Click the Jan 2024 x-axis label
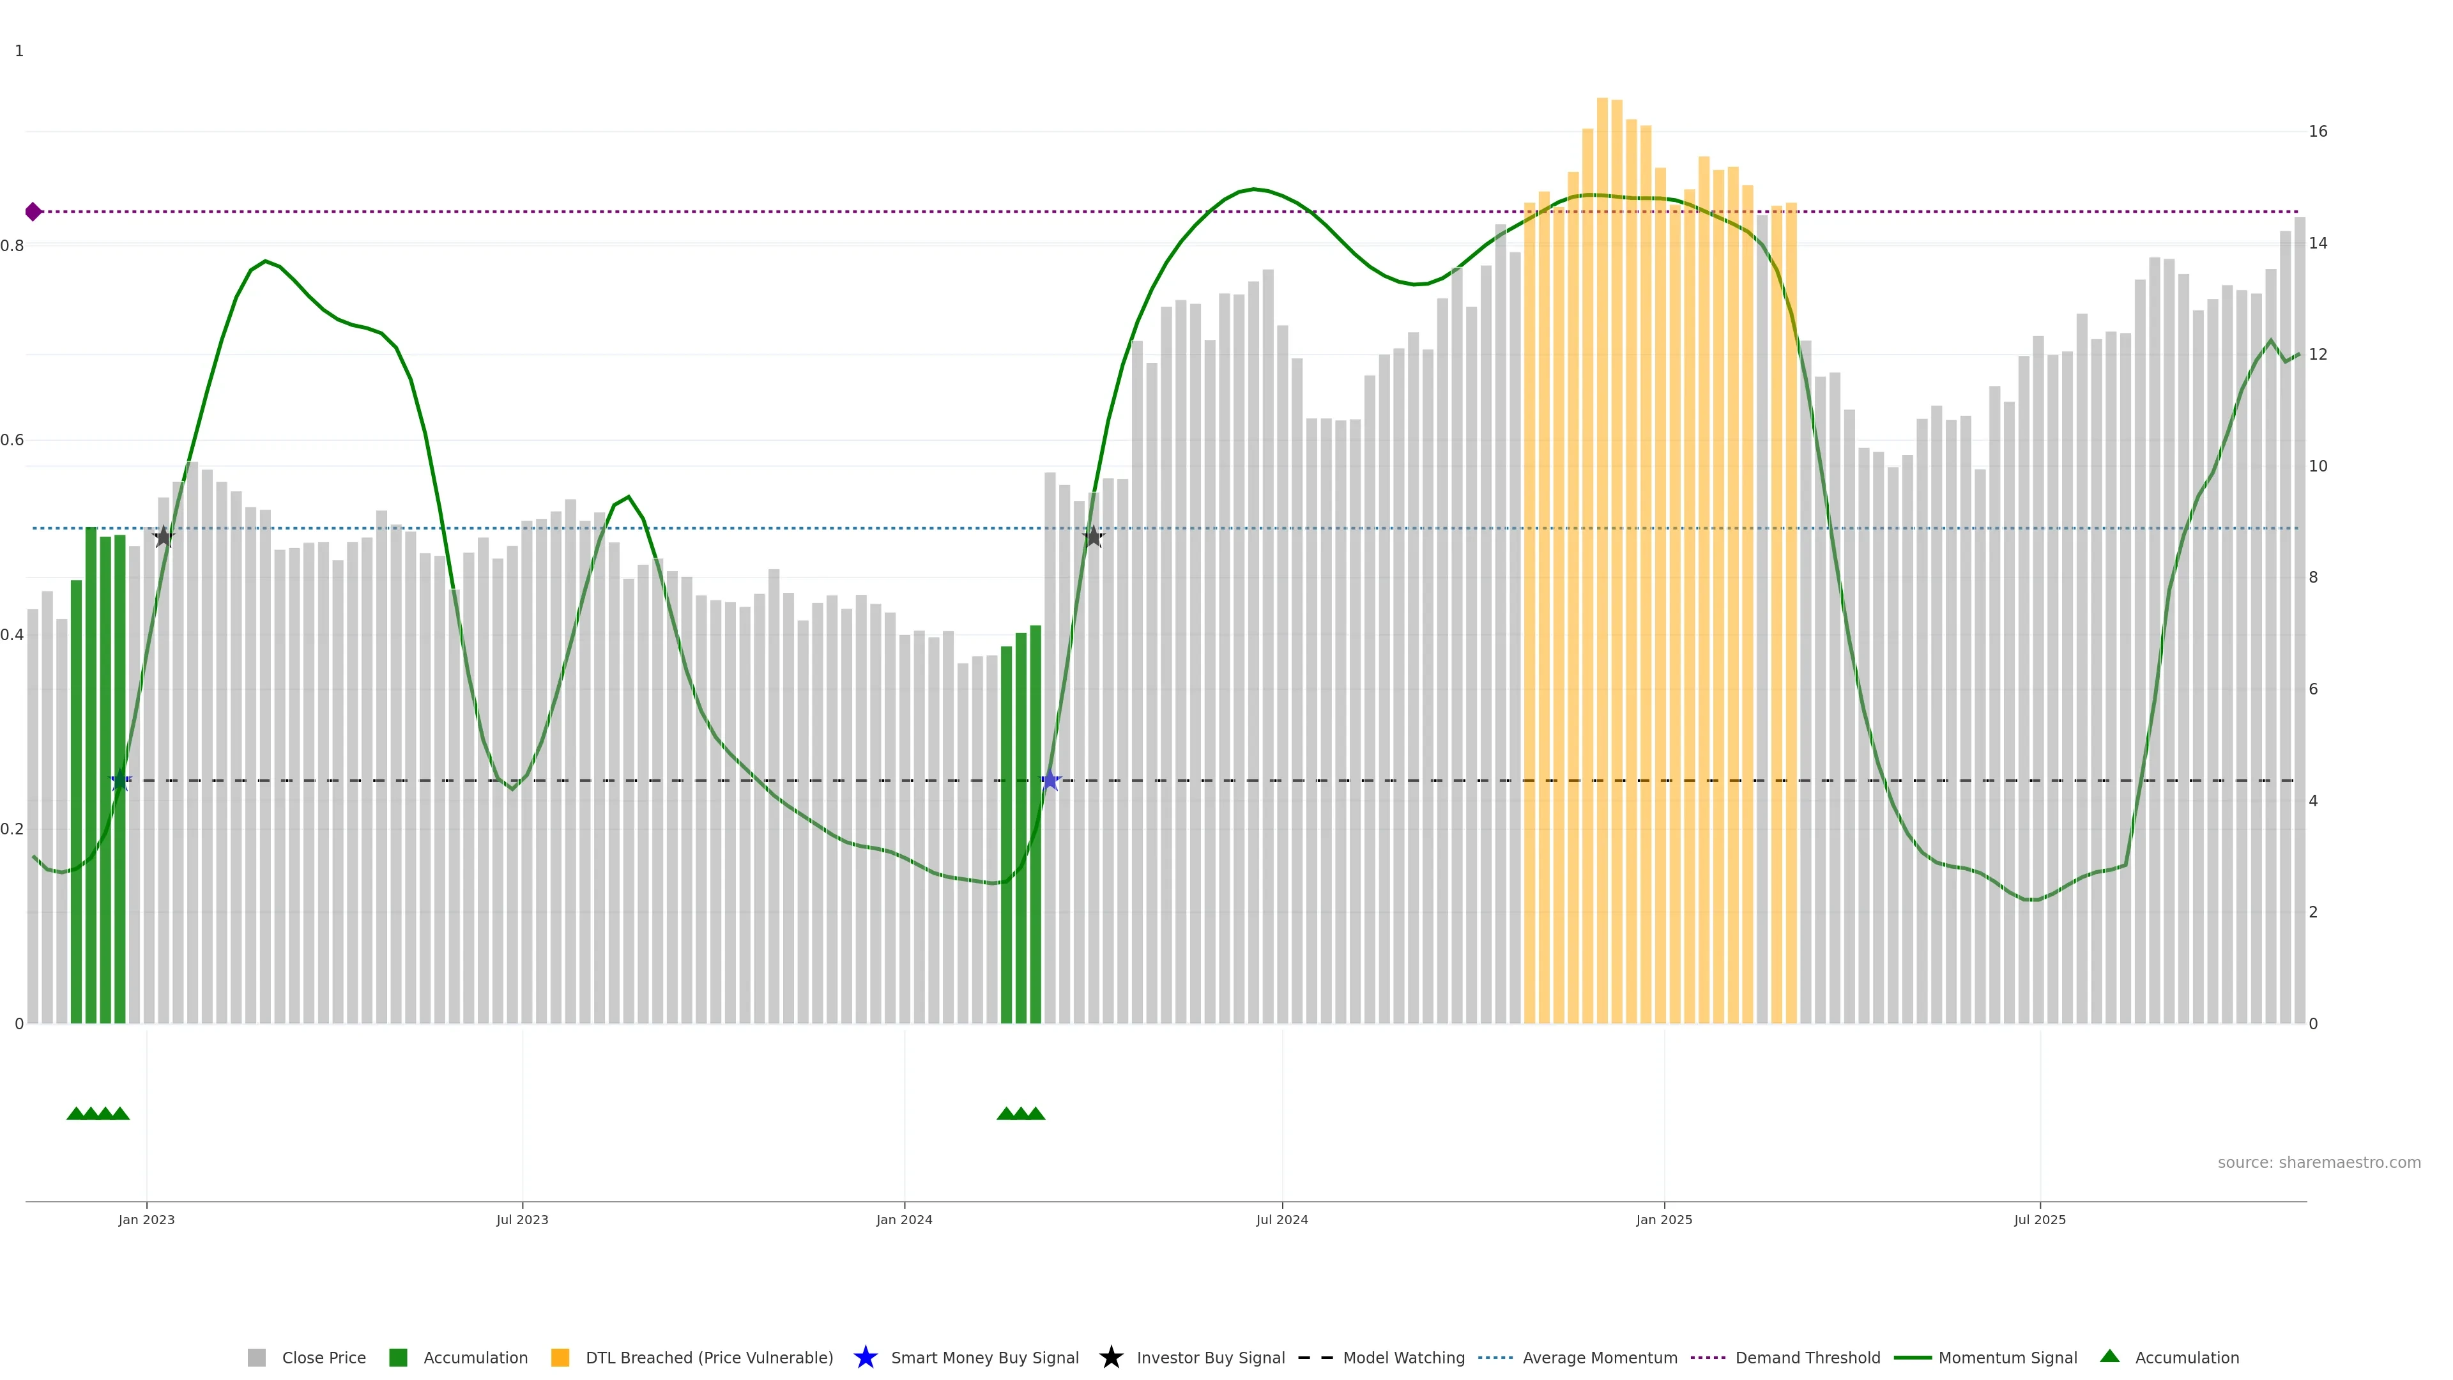The height and width of the screenshot is (1380, 2453). click(x=904, y=1220)
